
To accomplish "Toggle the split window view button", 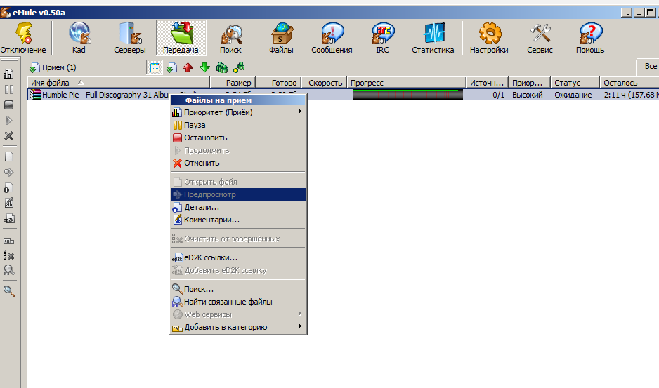I will coord(155,67).
